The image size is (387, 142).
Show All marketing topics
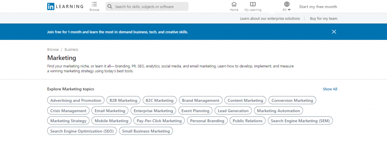point(330,89)
